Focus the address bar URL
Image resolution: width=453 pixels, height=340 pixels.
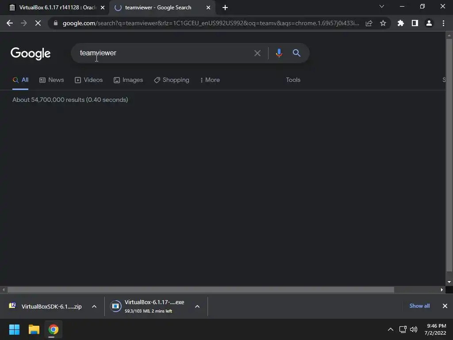[x=211, y=23]
